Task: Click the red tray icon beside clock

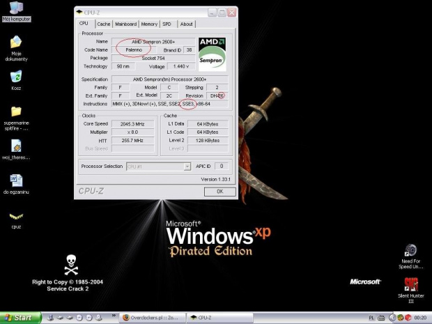Action: pos(408,318)
